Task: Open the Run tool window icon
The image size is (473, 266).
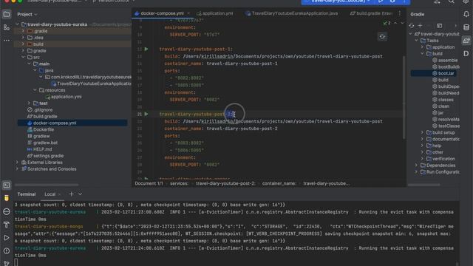Action: (7, 238)
